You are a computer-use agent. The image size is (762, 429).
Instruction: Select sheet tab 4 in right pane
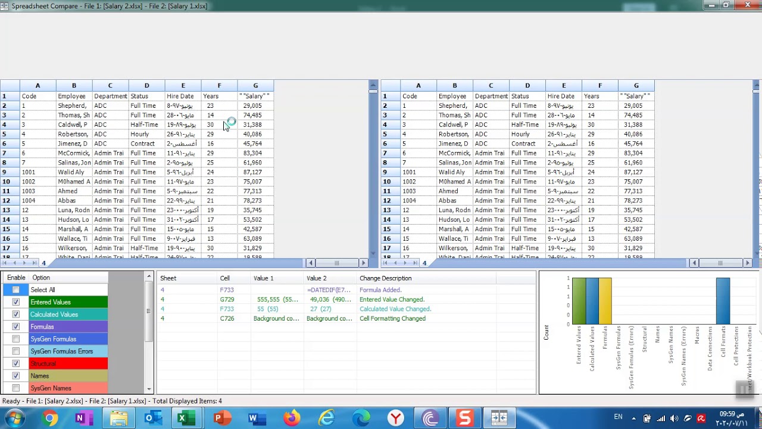[424, 263]
